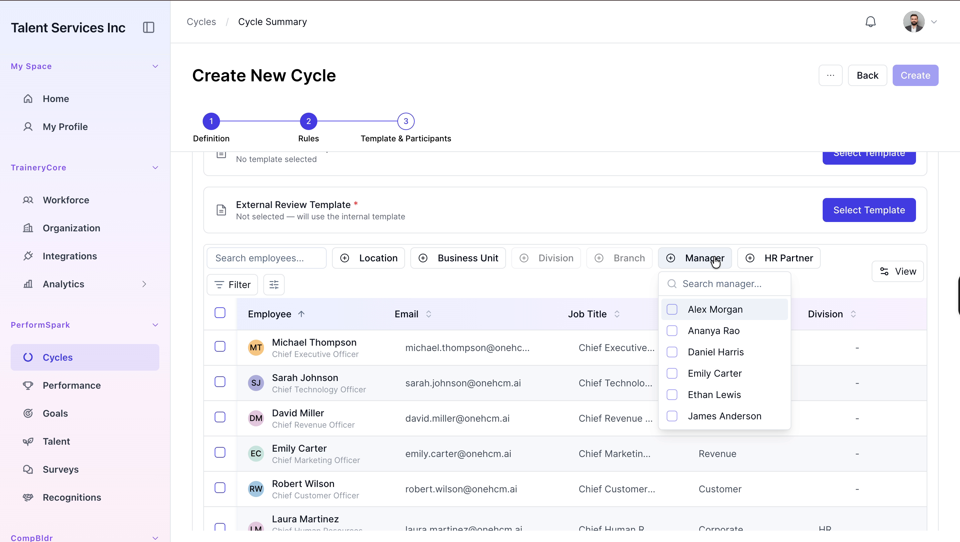This screenshot has height=542, width=960.
Task: Open notifications bell
Action: pyautogui.click(x=870, y=22)
